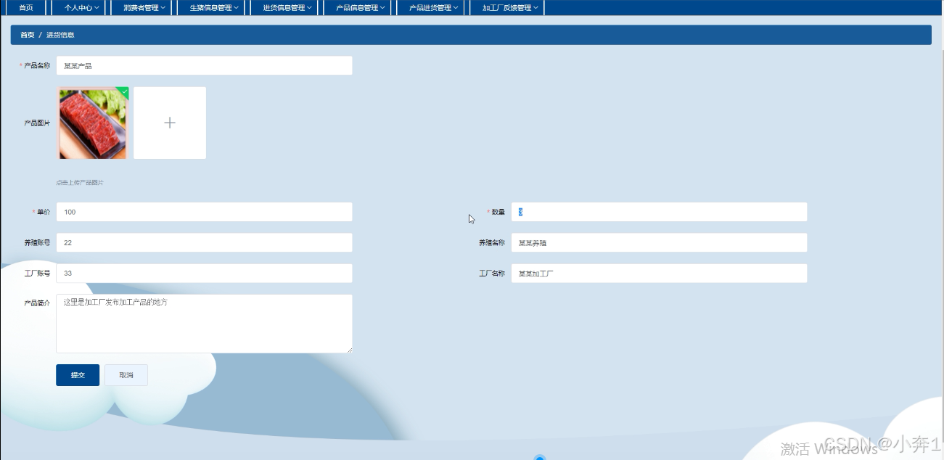Image resolution: width=944 pixels, height=460 pixels.
Task: Focus the 工厂名称 field showing 某某加工厂
Action: (x=659, y=274)
